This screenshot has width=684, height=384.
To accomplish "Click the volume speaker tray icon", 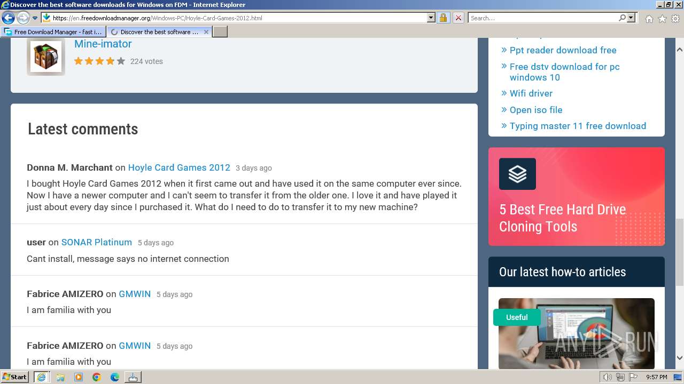I will [608, 377].
